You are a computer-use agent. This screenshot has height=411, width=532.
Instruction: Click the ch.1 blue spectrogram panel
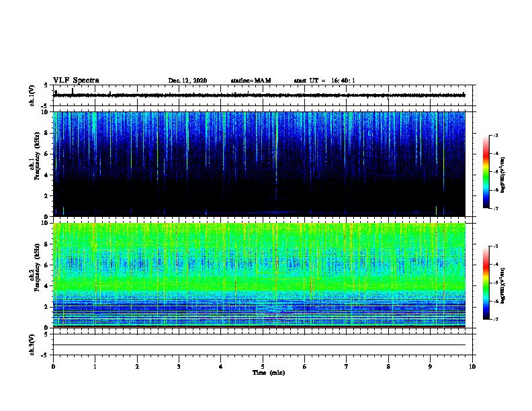259,164
